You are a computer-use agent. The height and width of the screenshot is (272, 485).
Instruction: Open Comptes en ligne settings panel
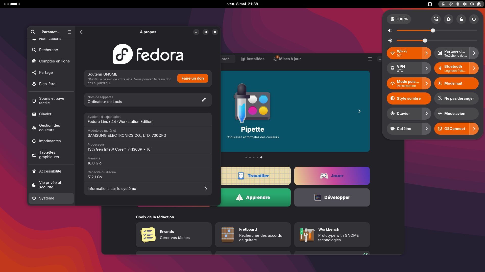coord(51,61)
